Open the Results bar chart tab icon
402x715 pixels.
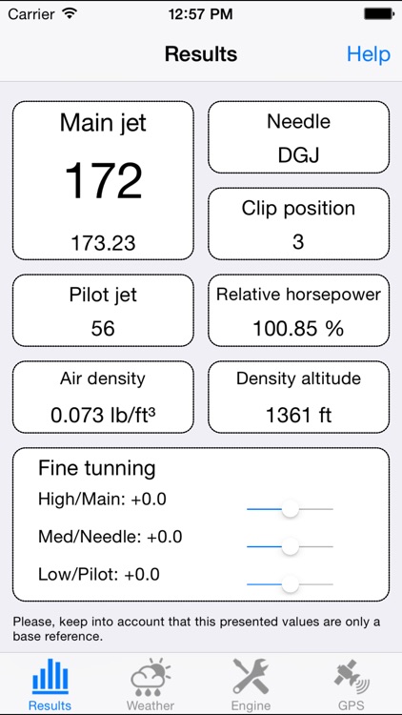coord(50,677)
